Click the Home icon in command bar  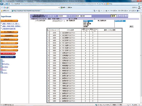(x=94, y=11)
